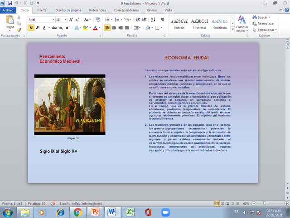Expand the bullets list dropdown
This screenshot has height=218, width=290.
point(111,20)
